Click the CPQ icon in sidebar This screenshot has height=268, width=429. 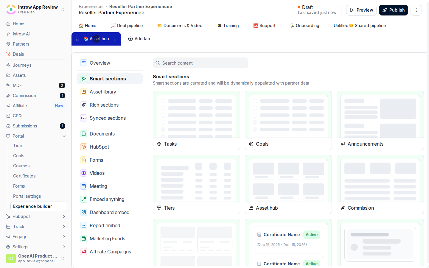(x=8, y=116)
